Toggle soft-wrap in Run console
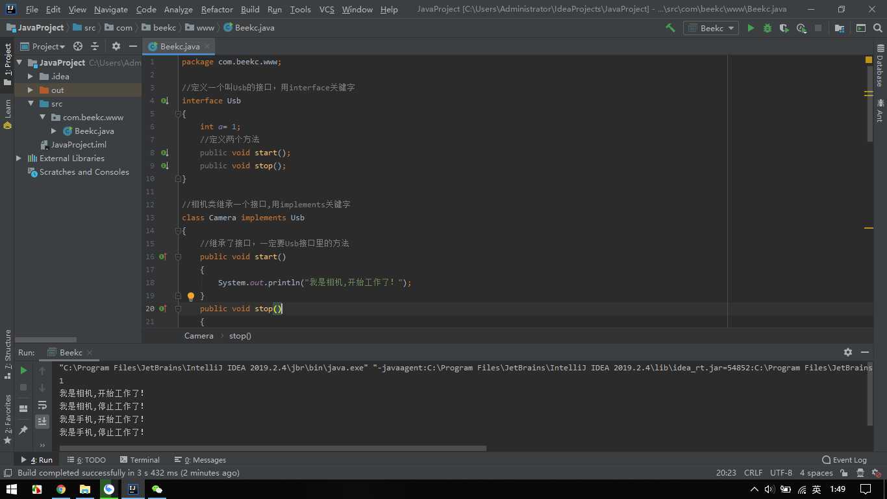The width and height of the screenshot is (887, 499). coord(42,405)
